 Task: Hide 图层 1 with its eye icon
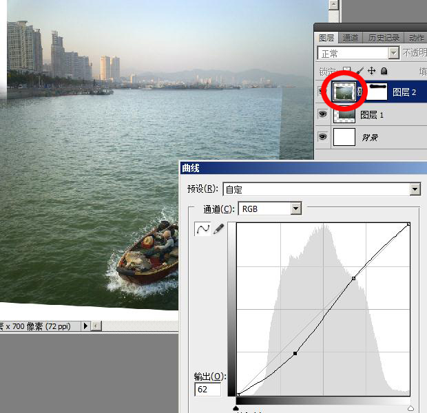point(323,114)
